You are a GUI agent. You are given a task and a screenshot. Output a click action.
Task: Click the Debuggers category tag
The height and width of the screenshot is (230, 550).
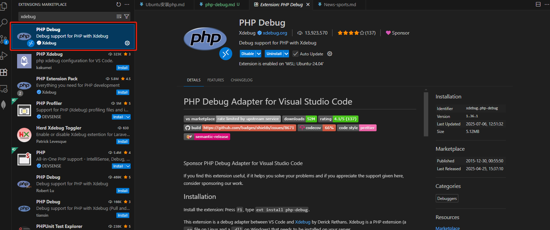(447, 199)
